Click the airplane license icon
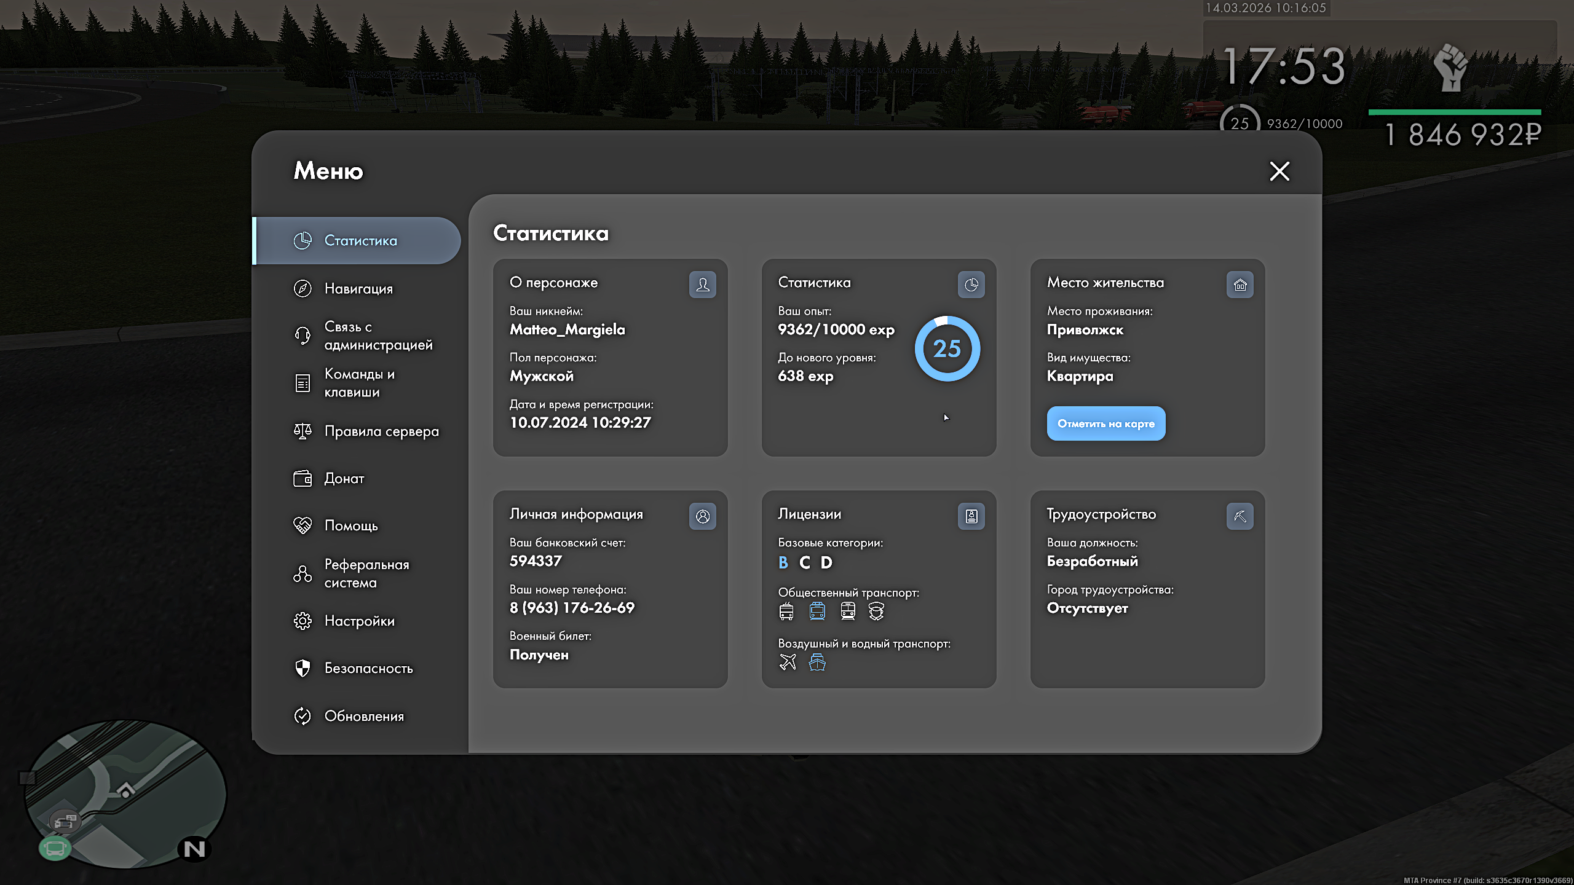 pos(787,662)
